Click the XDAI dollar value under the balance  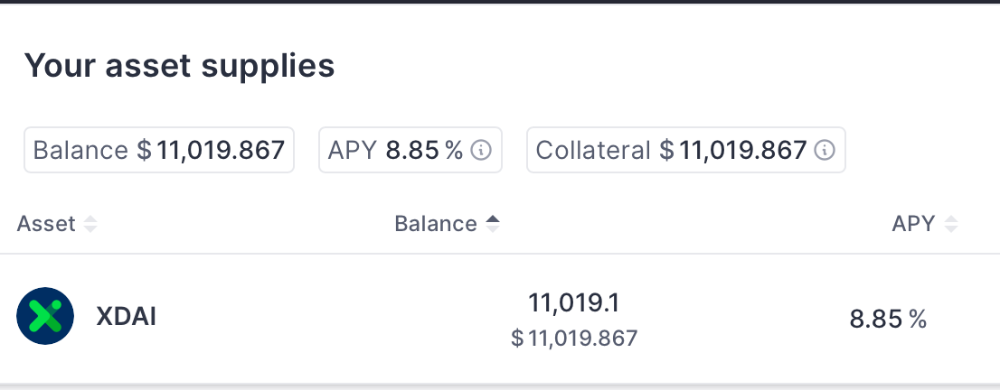tap(574, 339)
